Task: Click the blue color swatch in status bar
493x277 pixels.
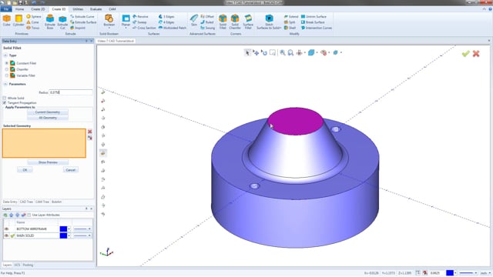Action: click(x=450, y=273)
